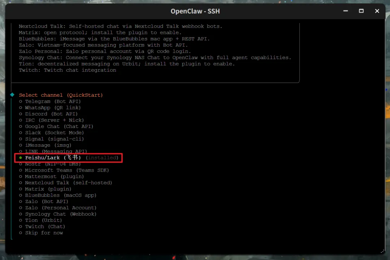This screenshot has width=390, height=260.
Task: Select Nextcloud Talk (self-hosted) option
Action: [66, 182]
